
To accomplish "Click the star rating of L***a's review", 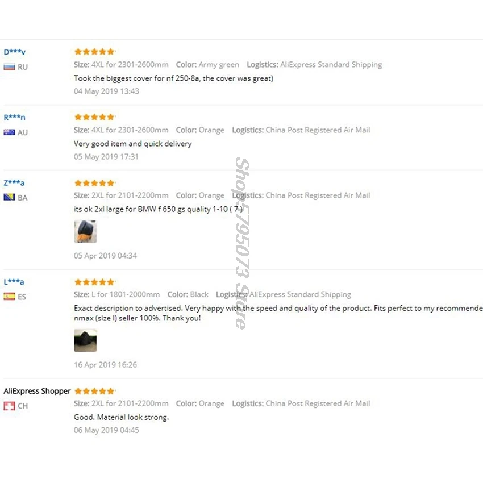I will coord(94,282).
